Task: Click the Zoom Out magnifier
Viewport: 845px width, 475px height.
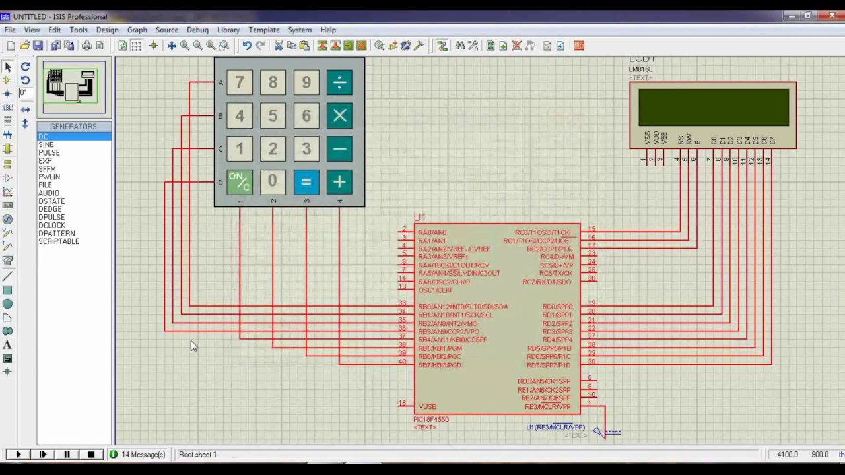Action: click(198, 46)
